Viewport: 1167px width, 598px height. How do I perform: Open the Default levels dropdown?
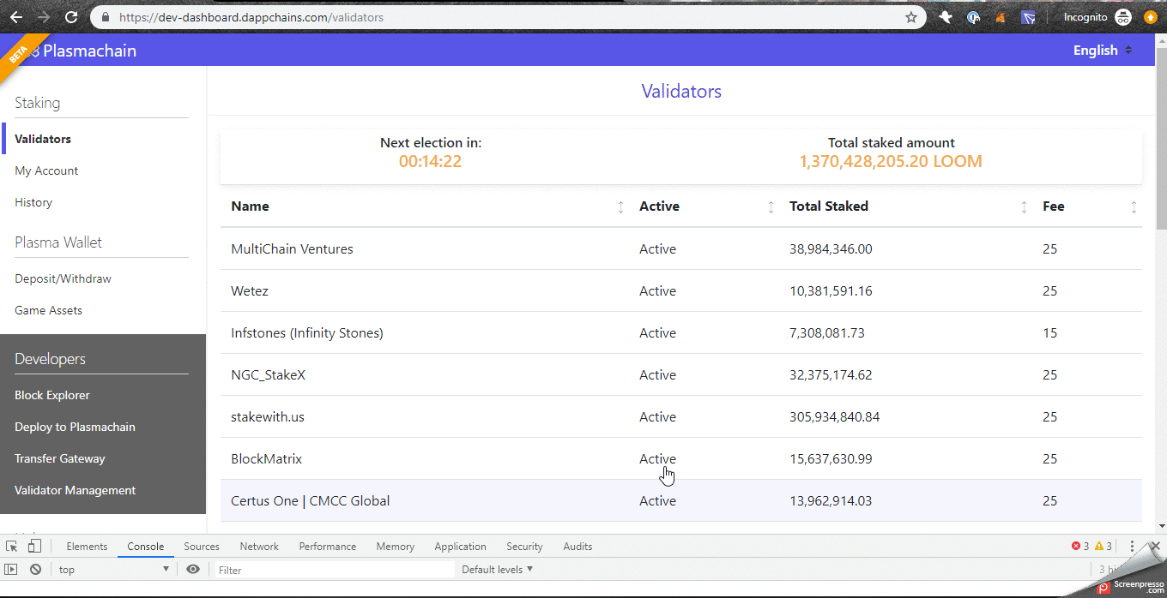tap(497, 569)
